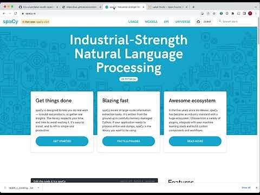
Task: Open the Universe nav item
Action: tap(183, 22)
